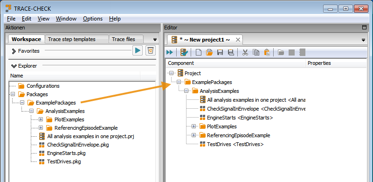373x182 pixels.
Task: Select CheckSignalInEnvelope row in Editor tree
Action: coord(256,109)
